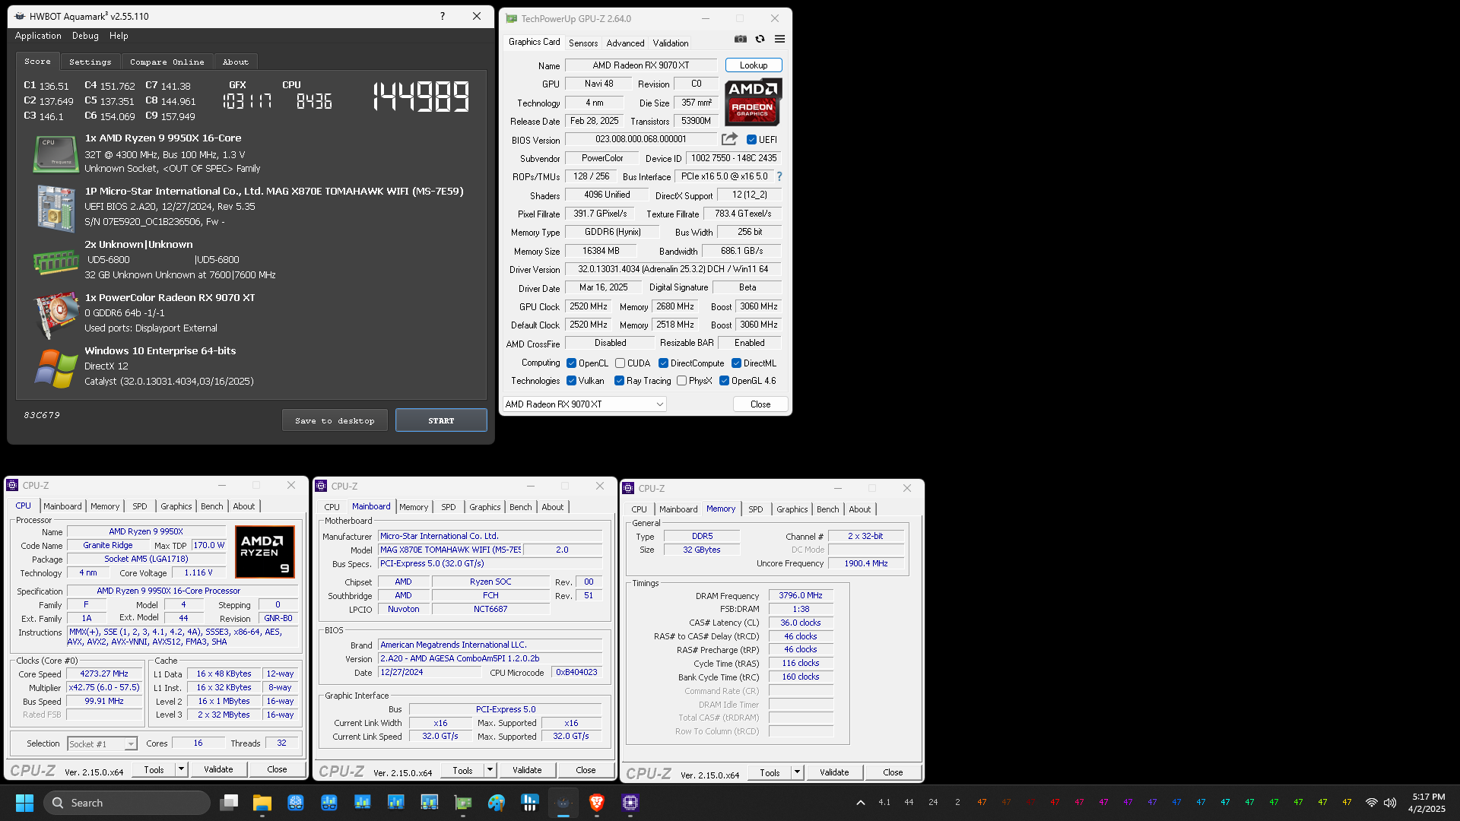Screen dimensions: 1460x821
Task: Open File Explorer from the taskbar
Action: [x=262, y=803]
